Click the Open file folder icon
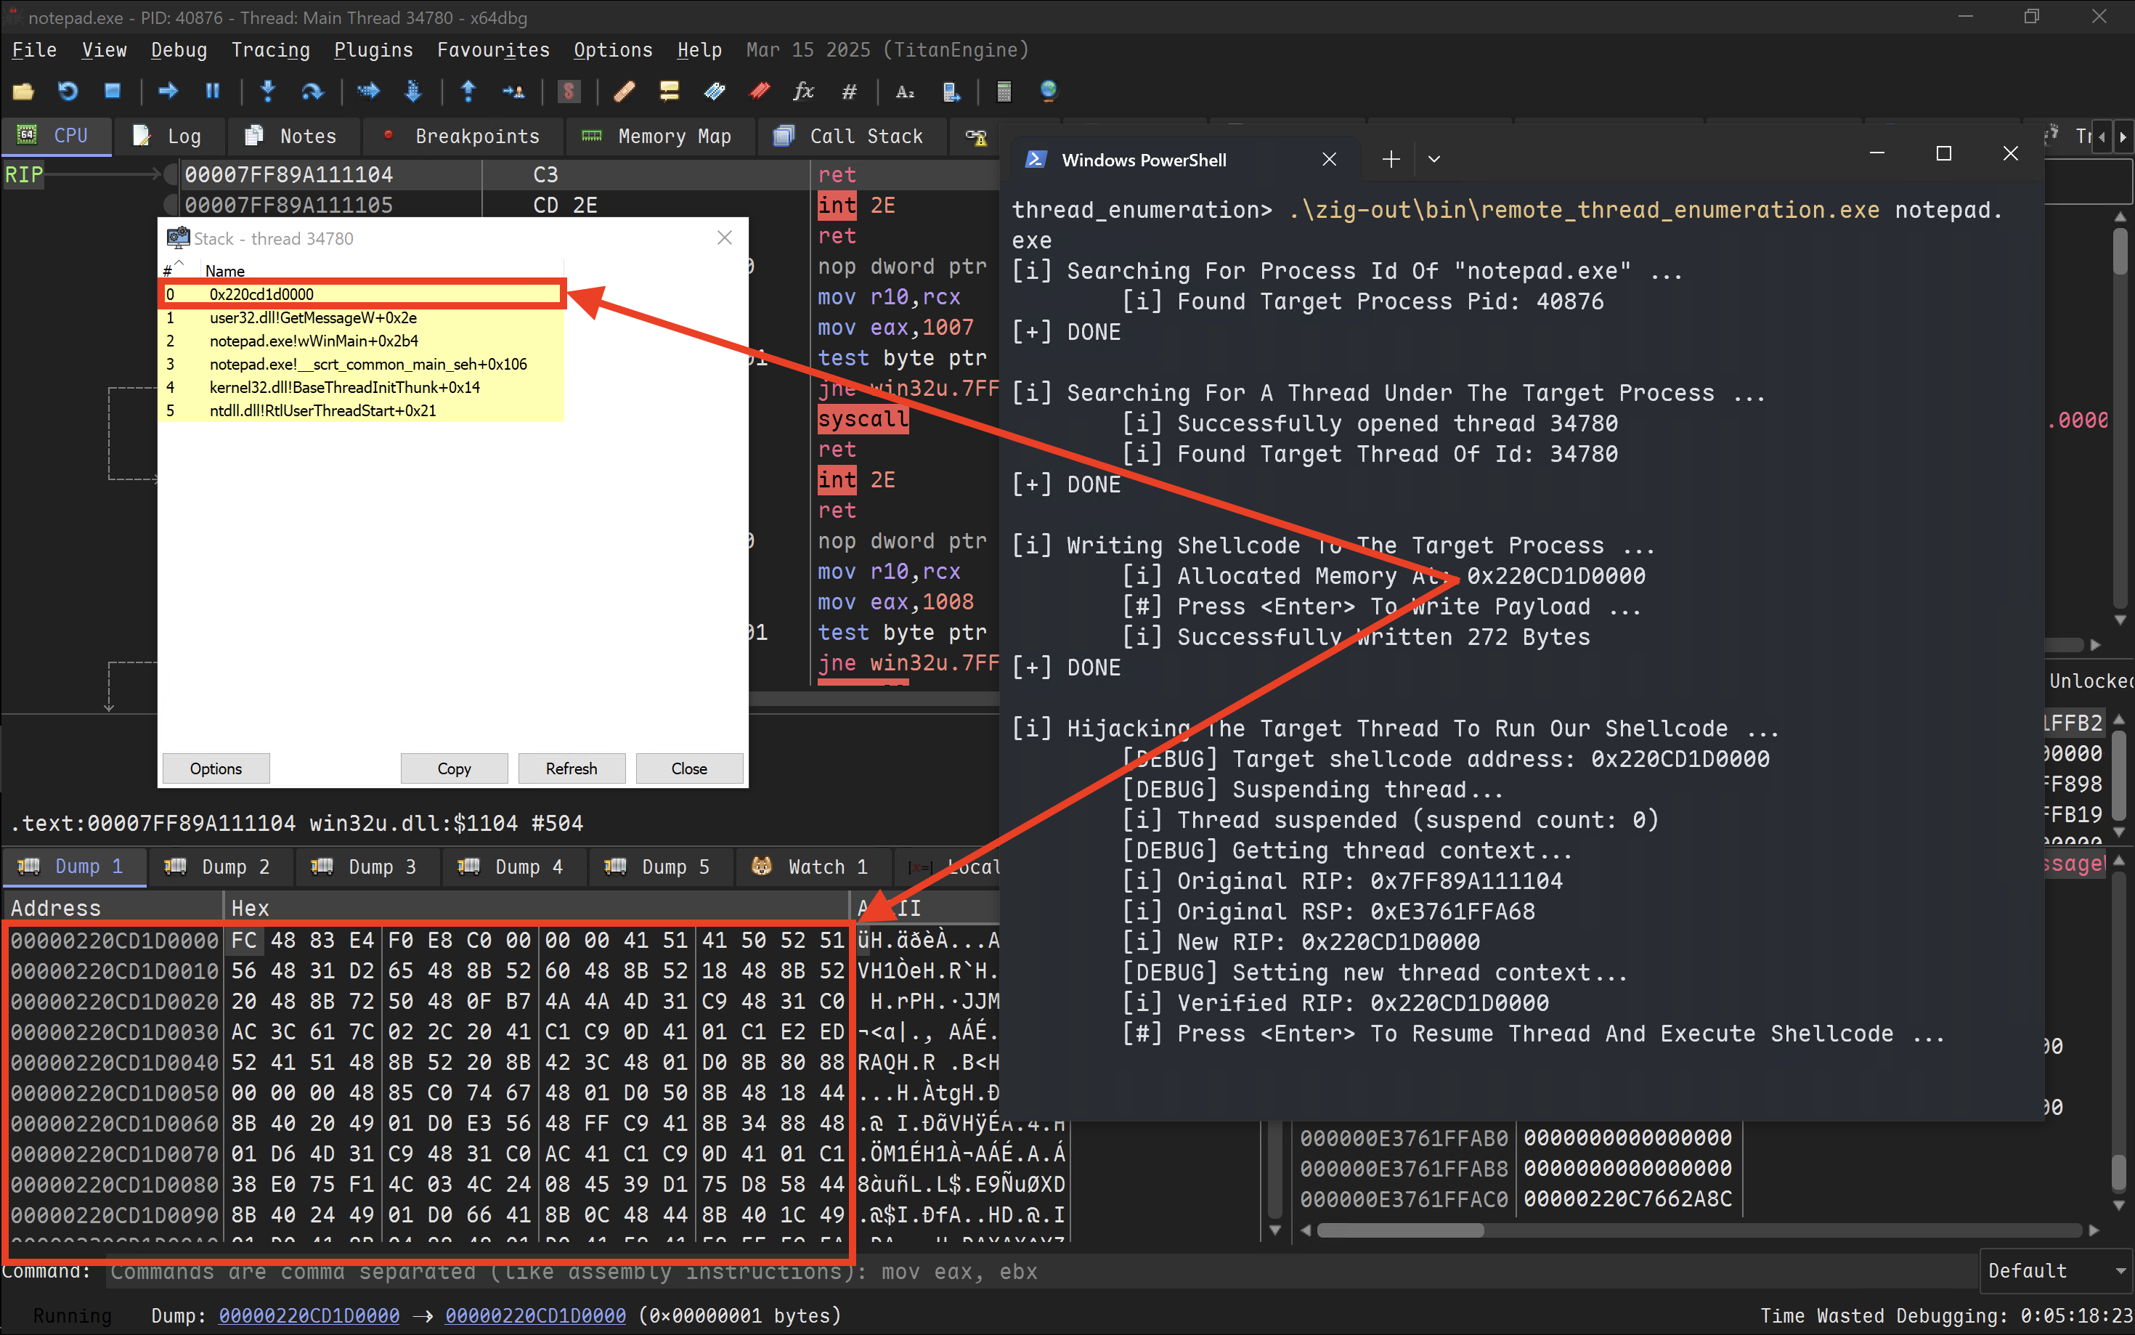The height and width of the screenshot is (1335, 2135). tap(23, 91)
